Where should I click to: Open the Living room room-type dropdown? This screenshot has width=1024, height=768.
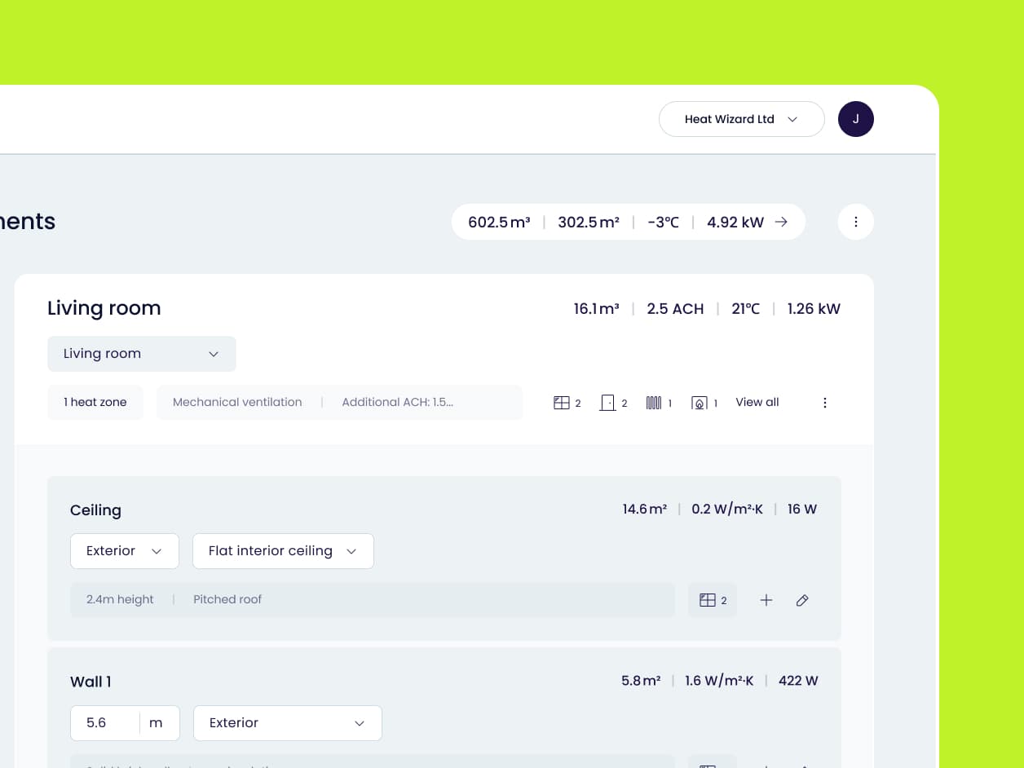(142, 354)
